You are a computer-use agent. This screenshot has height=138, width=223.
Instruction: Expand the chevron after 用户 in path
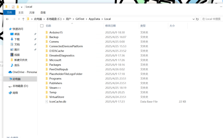73,19
